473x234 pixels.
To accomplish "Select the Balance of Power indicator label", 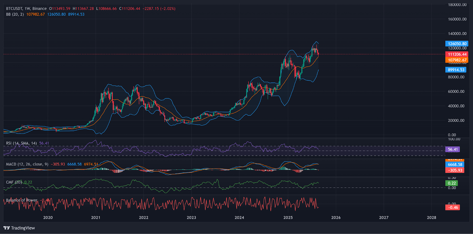I will pos(22,200).
